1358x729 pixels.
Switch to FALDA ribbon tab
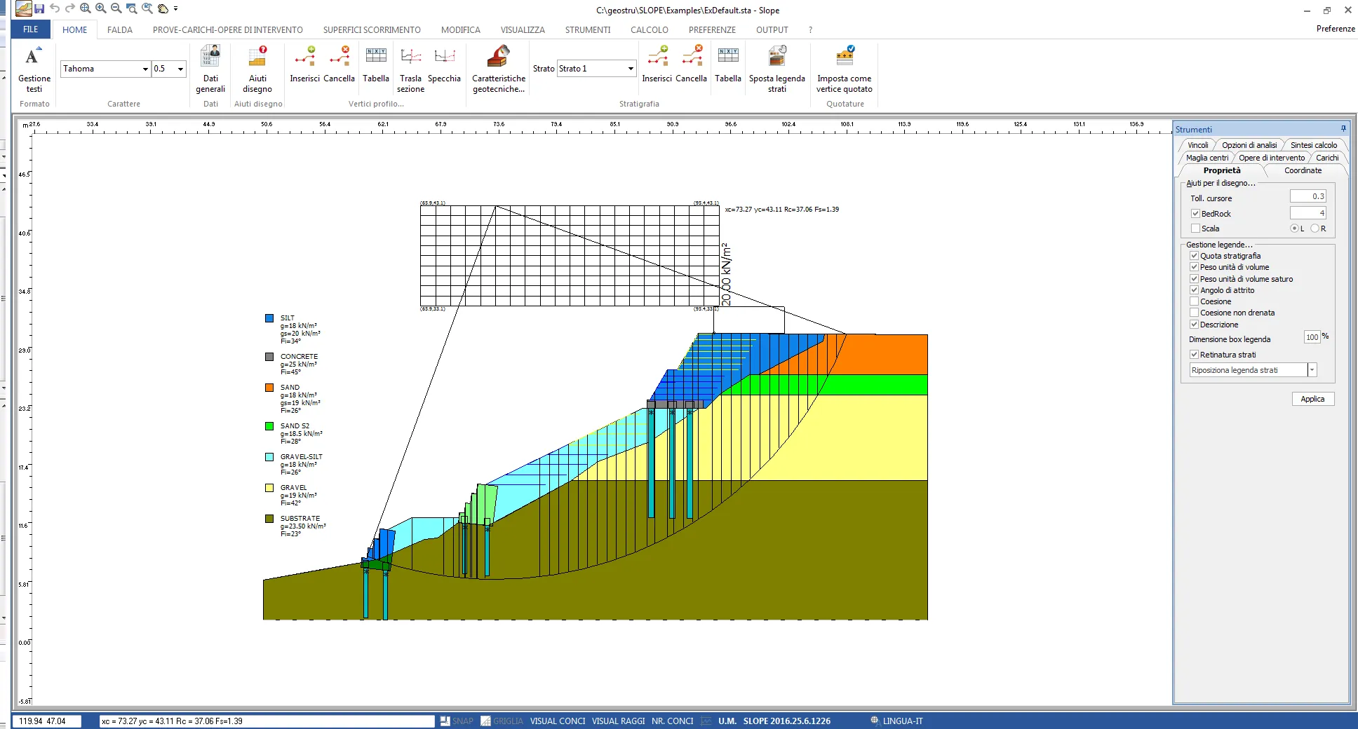[120, 30]
